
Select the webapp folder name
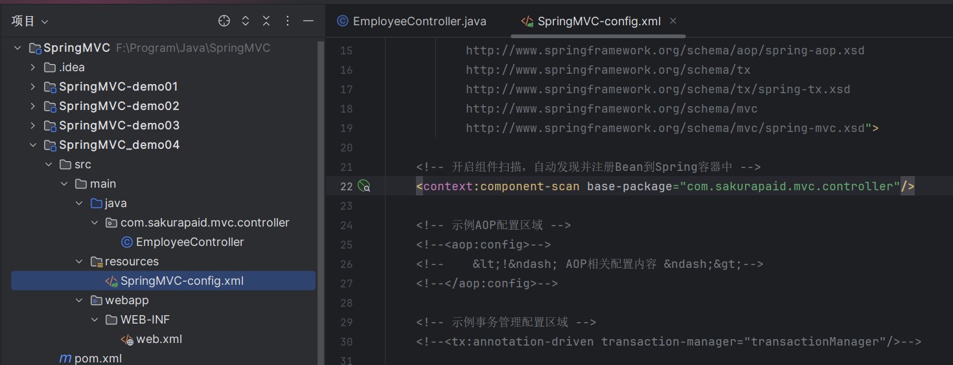(x=127, y=300)
